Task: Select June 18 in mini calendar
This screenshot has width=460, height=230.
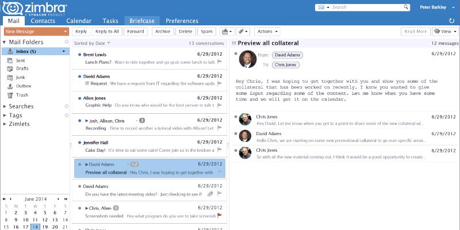Action: pyautogui.click(x=36, y=227)
